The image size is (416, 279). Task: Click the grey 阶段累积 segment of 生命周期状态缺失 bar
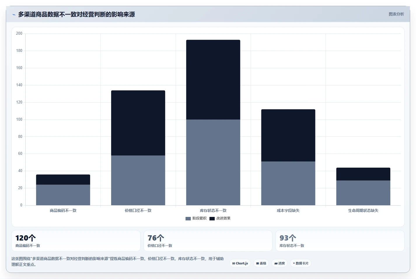pos(363,193)
